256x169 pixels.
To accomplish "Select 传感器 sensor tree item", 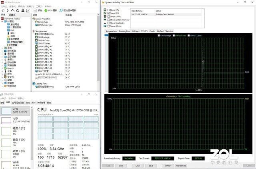I will 12,45.
